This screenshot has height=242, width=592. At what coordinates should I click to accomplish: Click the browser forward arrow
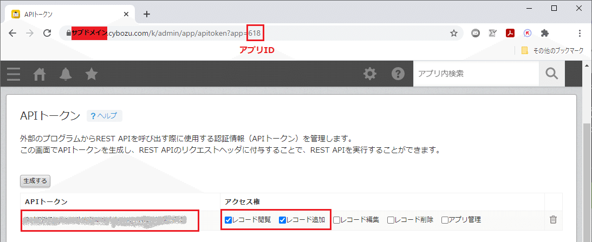(x=30, y=33)
